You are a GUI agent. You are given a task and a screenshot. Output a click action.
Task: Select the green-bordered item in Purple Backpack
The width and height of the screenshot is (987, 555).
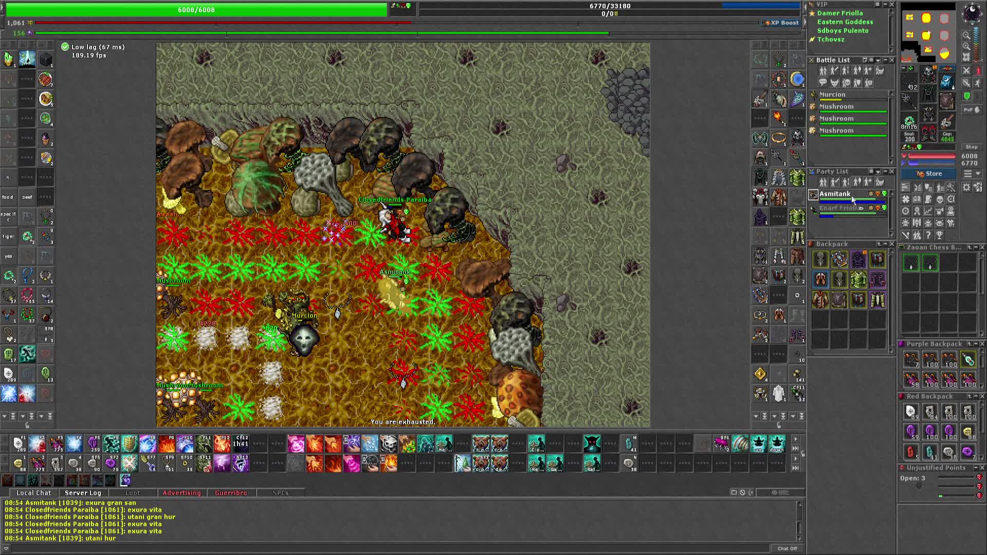[x=968, y=359]
